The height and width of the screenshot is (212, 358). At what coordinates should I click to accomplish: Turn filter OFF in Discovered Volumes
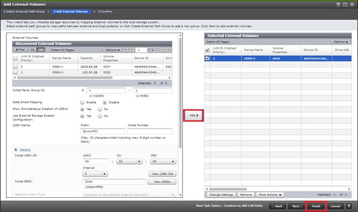[x=41, y=50]
